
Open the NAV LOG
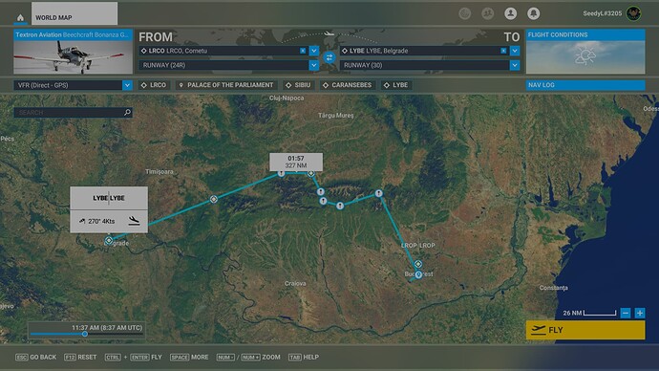point(585,85)
